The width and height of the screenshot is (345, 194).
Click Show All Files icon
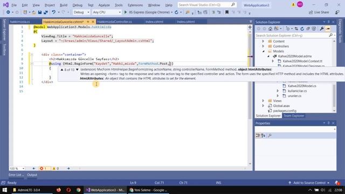(314, 29)
